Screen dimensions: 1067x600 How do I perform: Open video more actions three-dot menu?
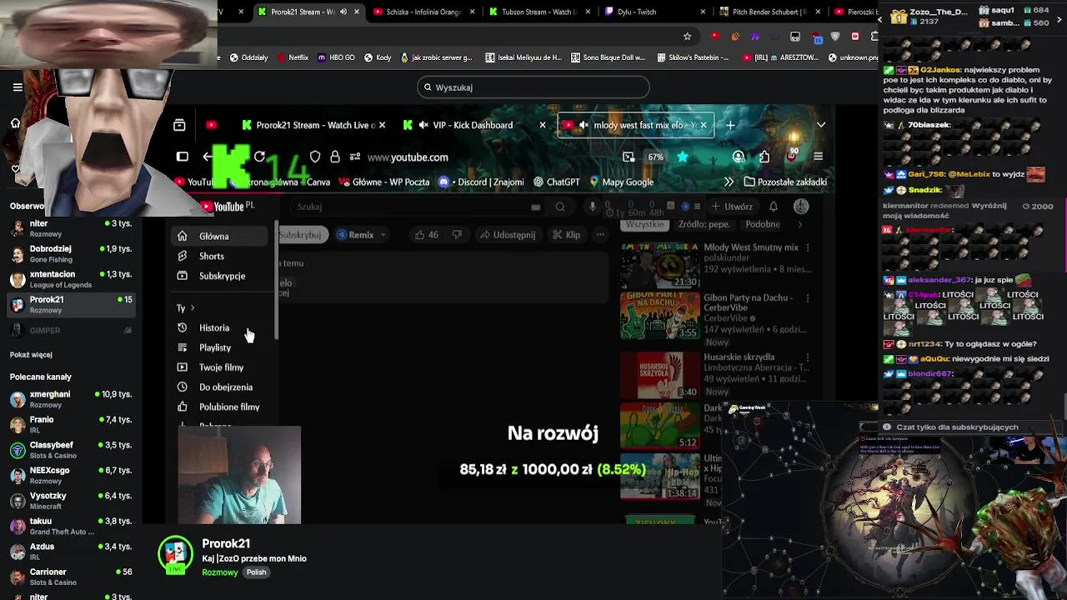click(x=599, y=235)
